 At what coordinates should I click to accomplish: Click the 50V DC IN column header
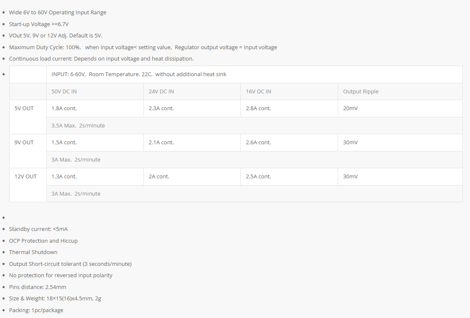pyautogui.click(x=95, y=92)
